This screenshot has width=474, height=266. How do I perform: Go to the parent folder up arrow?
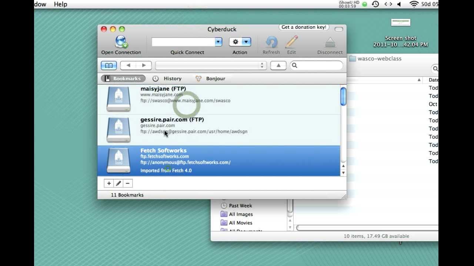(278, 65)
